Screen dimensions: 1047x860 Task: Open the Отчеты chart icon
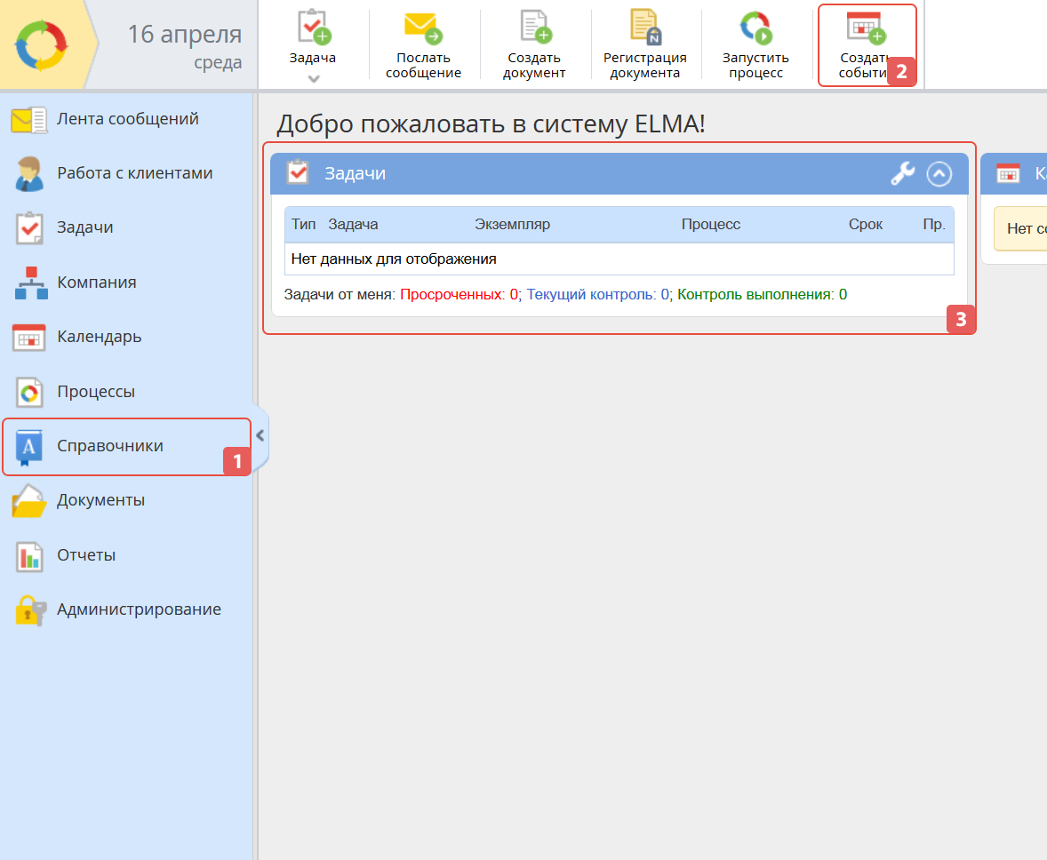click(x=28, y=556)
